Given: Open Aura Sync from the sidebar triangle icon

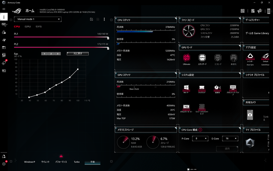Looking at the screenshot, I should pyautogui.click(x=4, y=32).
